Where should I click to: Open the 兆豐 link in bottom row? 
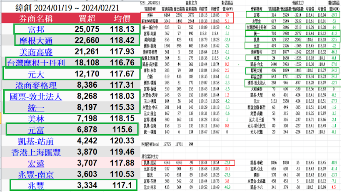click(x=36, y=185)
